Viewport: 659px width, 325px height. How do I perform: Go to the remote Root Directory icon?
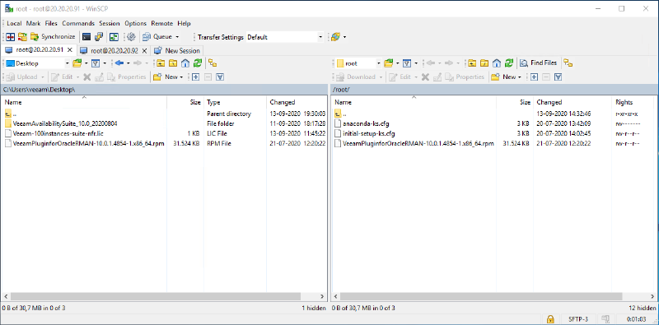coord(484,63)
